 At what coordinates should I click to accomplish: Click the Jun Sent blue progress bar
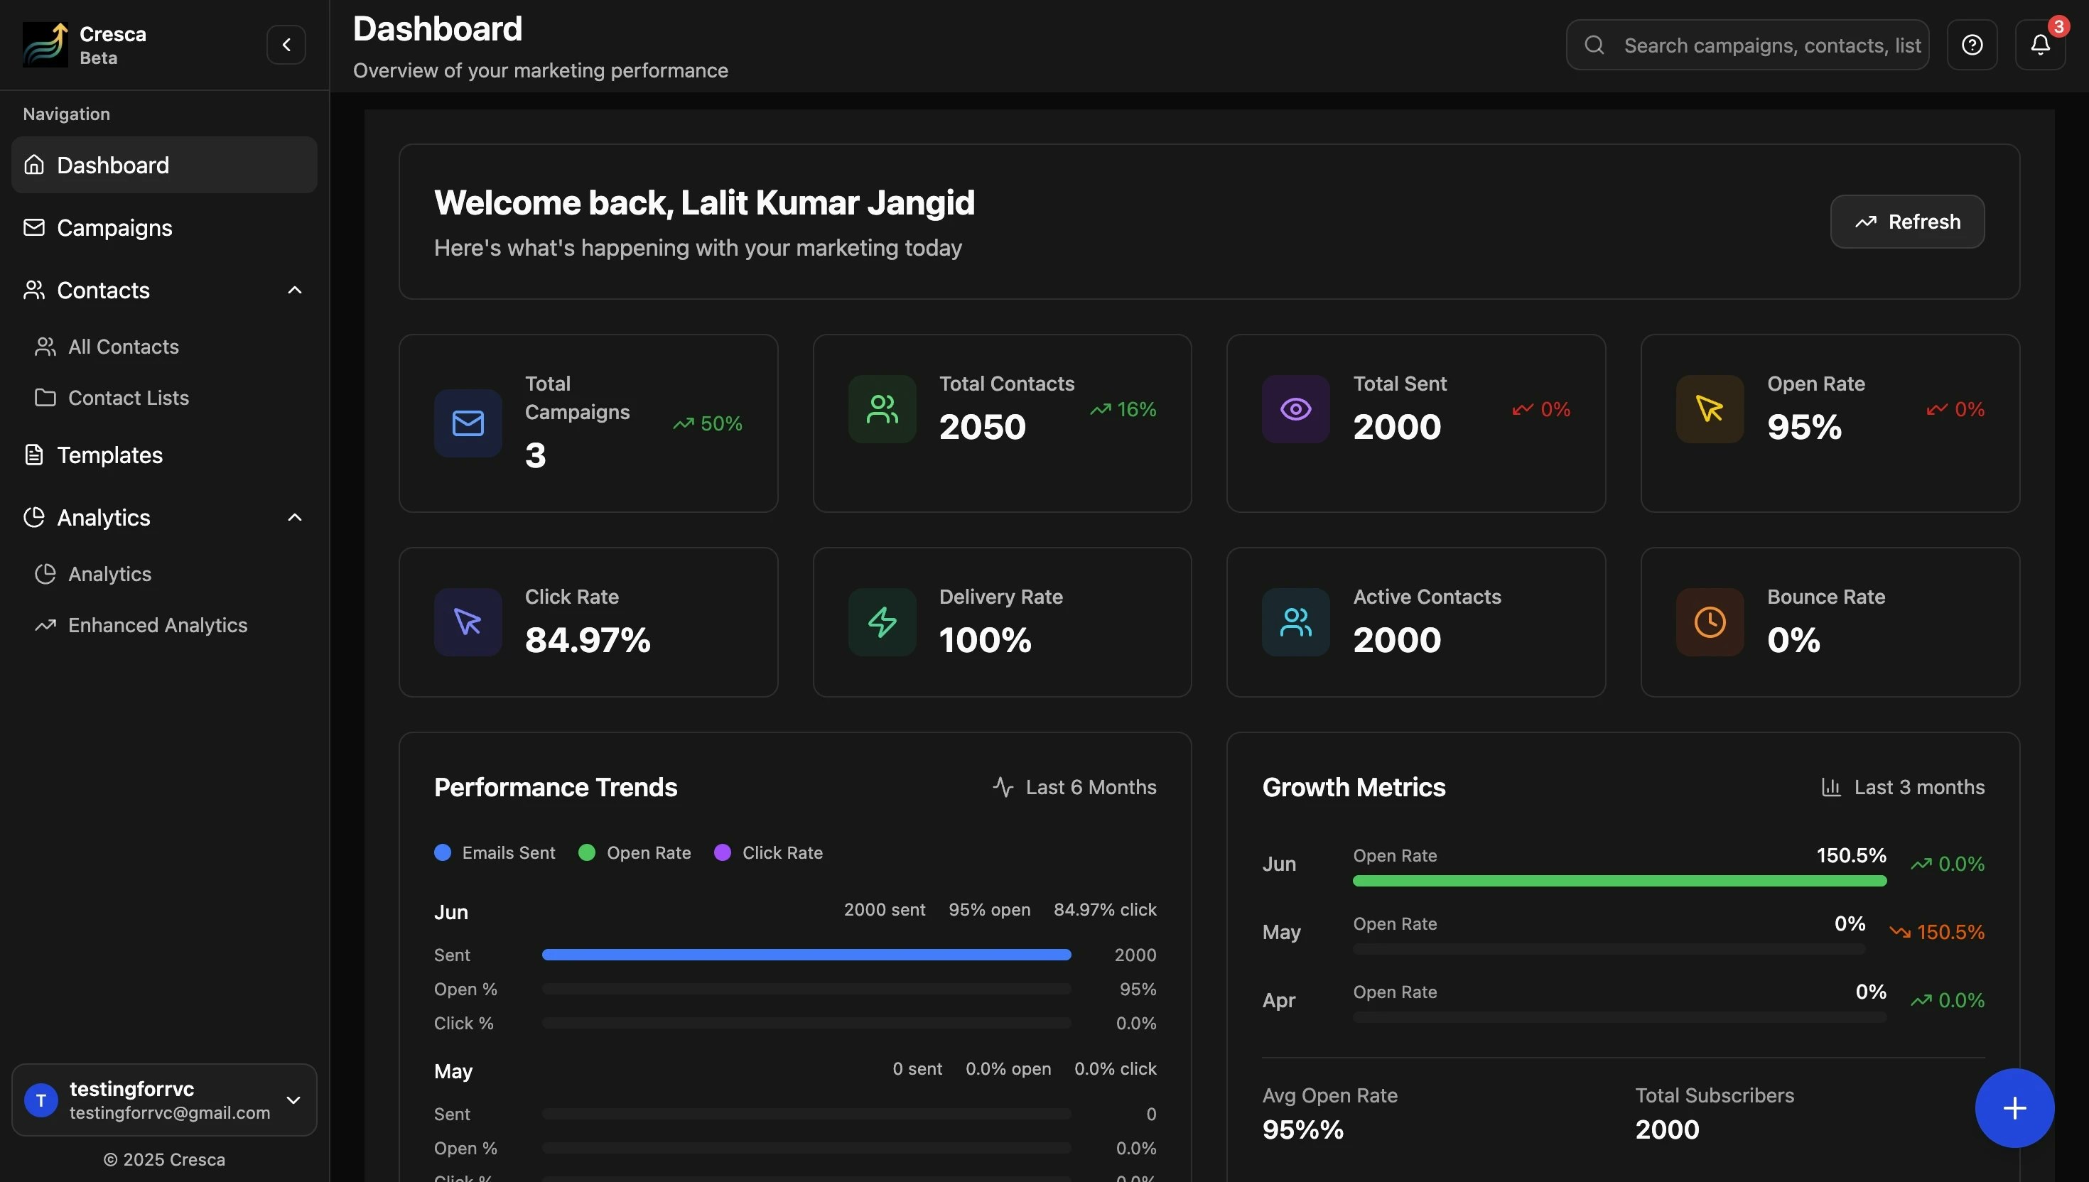click(806, 955)
